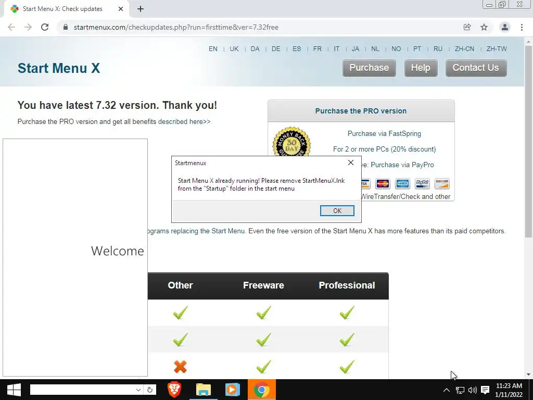
Task: Open the volume tray icon
Action: tap(473, 390)
